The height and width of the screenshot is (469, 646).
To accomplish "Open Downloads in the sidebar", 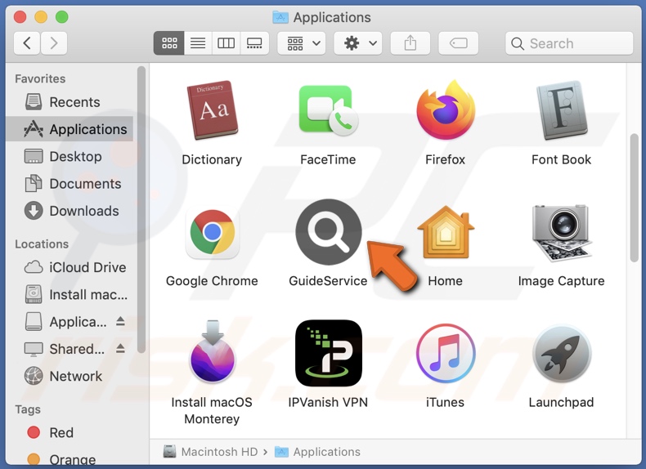I will (x=70, y=211).
